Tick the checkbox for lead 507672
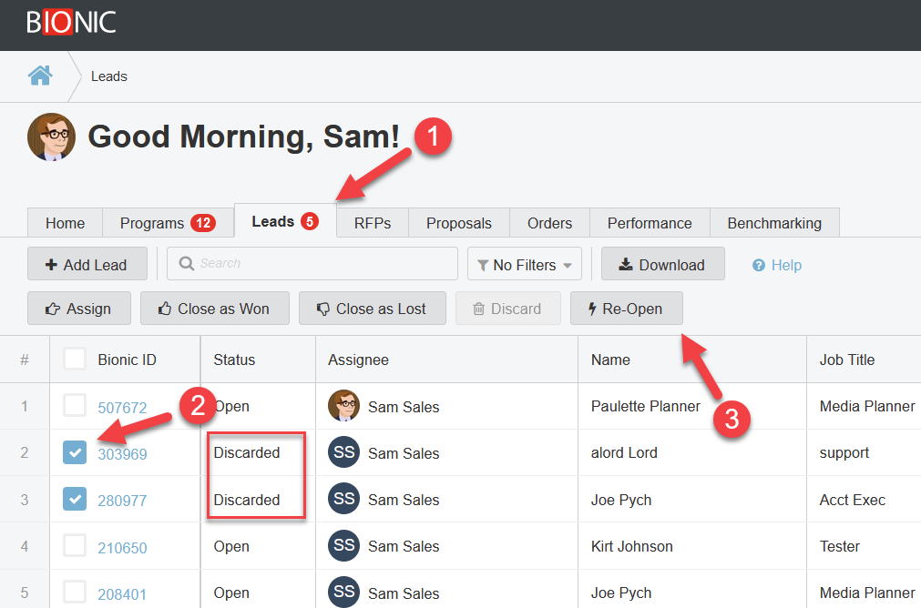This screenshot has width=921, height=608. pos(75,407)
